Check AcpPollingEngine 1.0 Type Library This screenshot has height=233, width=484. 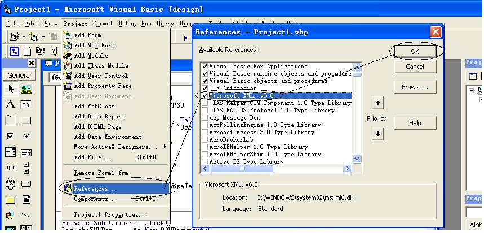205,125
